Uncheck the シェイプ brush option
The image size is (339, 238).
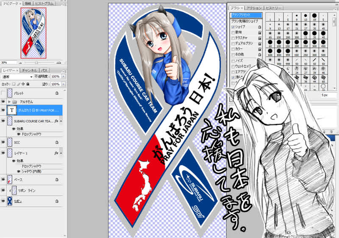[233, 27]
